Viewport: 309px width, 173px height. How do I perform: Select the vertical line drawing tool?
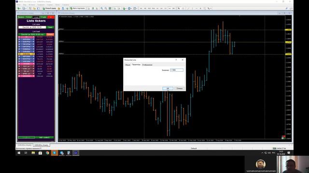pyautogui.click(x=192, y=9)
